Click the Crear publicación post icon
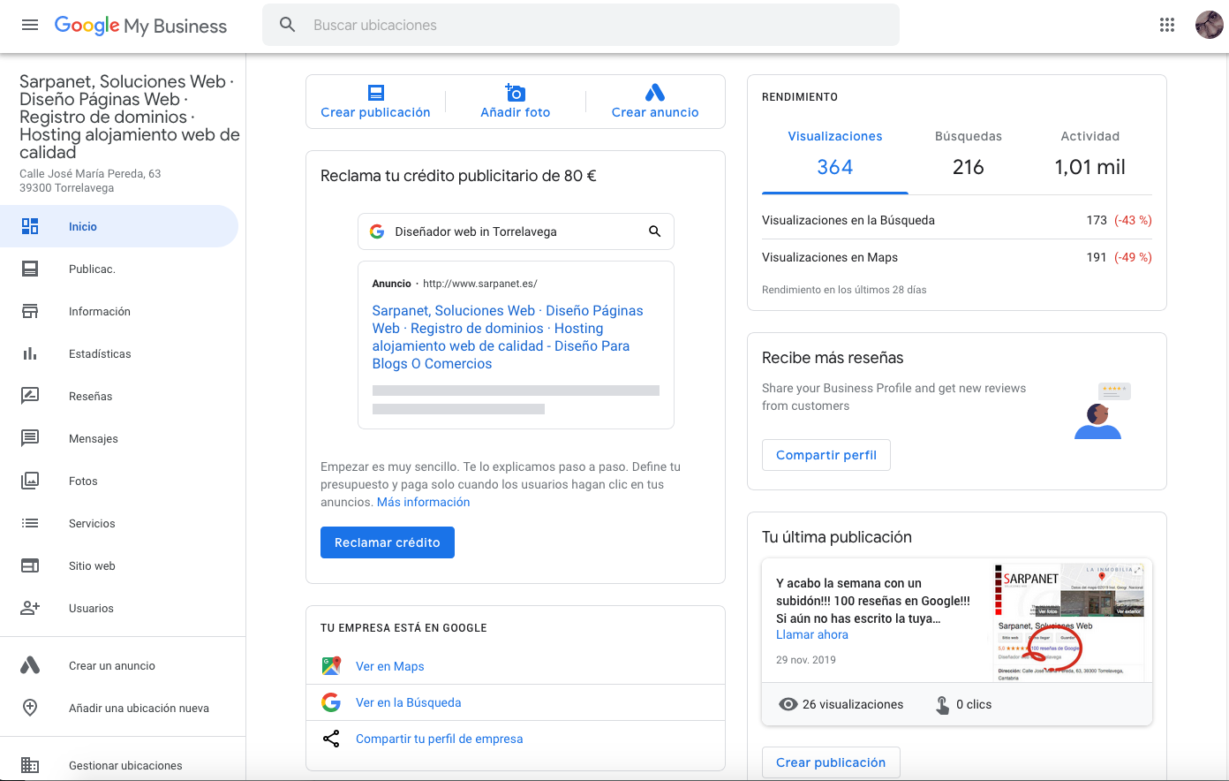The image size is (1229, 781). (x=376, y=93)
